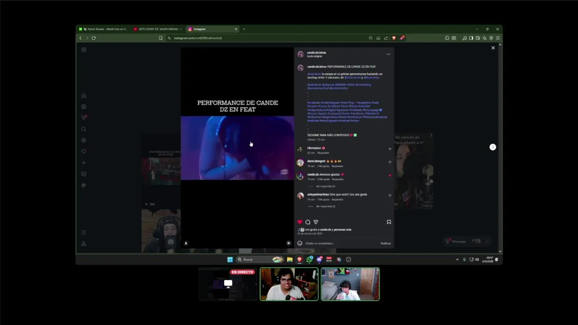Reply to rilomusico's comment via 'Responder'
This screenshot has height=325, width=578.
(x=323, y=153)
